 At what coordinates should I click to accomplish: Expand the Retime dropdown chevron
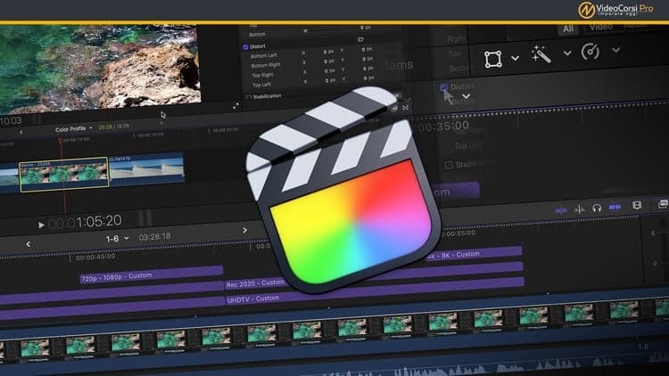(615, 50)
